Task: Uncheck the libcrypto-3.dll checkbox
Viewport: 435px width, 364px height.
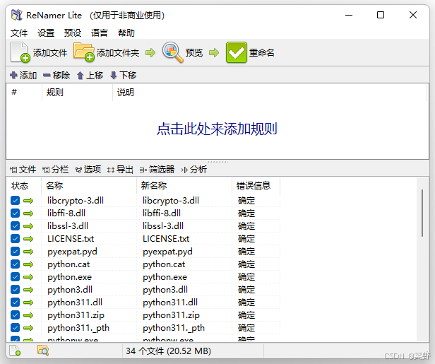Action: 16,201
